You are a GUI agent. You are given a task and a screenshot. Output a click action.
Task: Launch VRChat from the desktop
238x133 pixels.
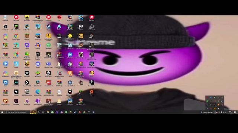click(x=81, y=27)
